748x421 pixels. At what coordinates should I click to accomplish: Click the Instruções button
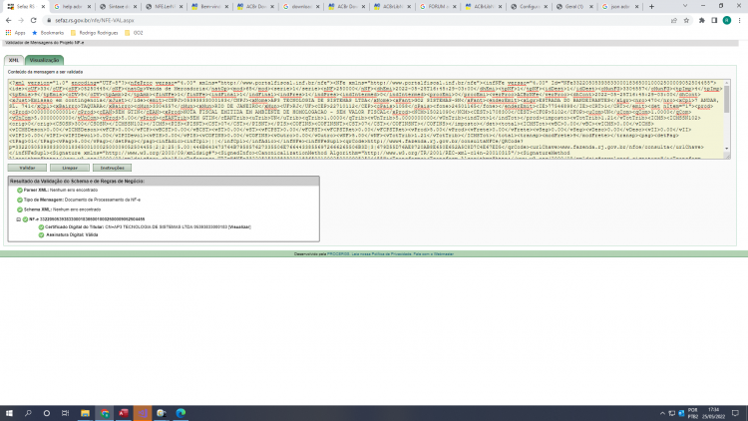pyautogui.click(x=112, y=168)
